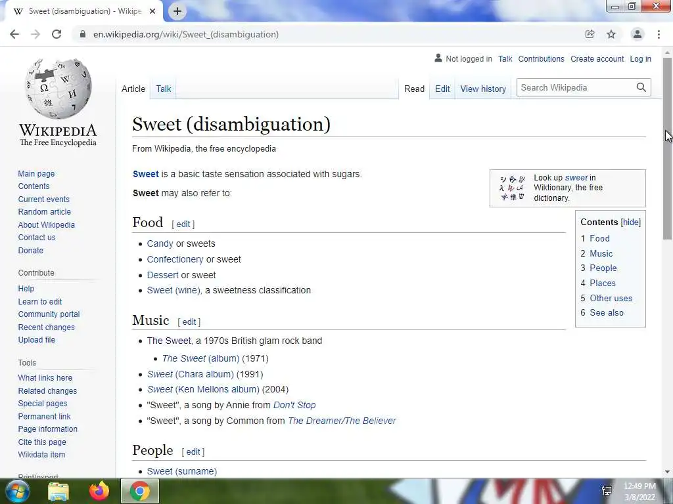Screen dimensions: 673x504
Task: Select the Sweet (disambiguation) browser tab
Action: tap(85, 11)
